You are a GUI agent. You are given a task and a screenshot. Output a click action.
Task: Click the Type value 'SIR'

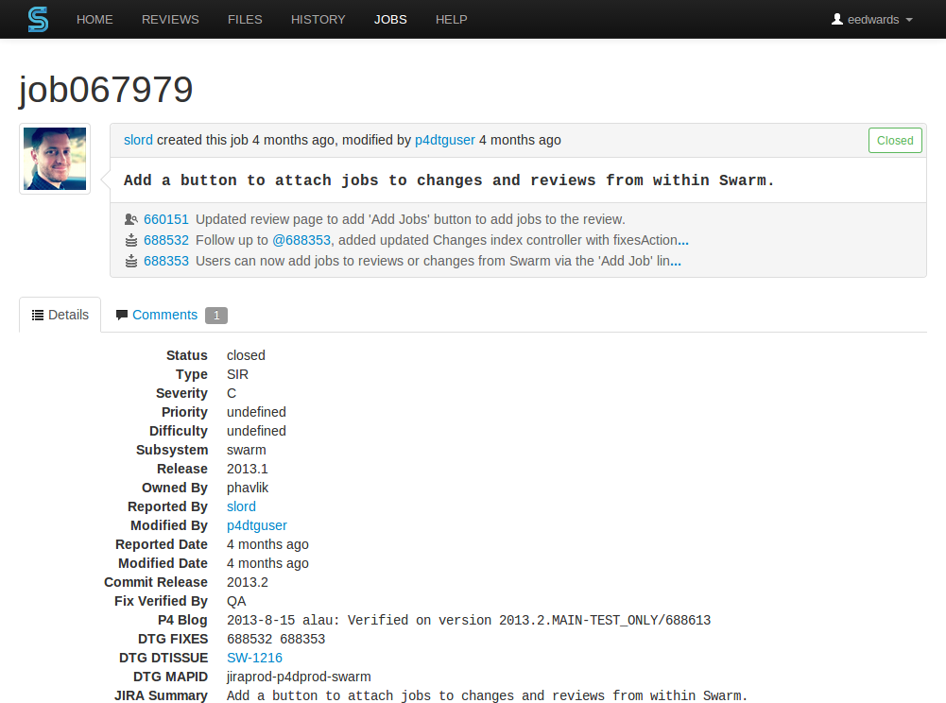point(238,375)
